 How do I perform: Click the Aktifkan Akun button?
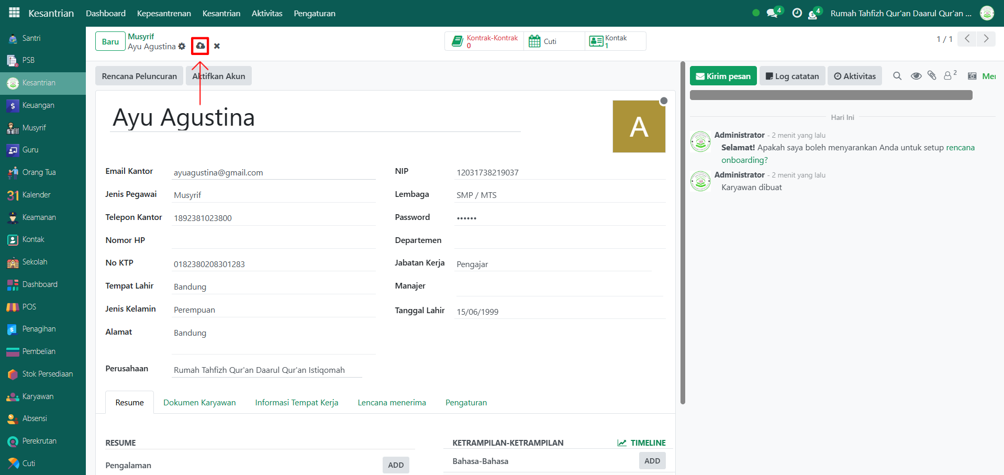pos(219,76)
